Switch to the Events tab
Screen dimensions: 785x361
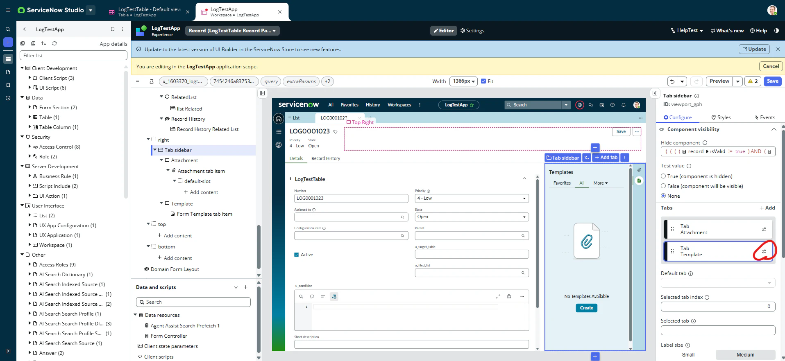(x=765, y=117)
